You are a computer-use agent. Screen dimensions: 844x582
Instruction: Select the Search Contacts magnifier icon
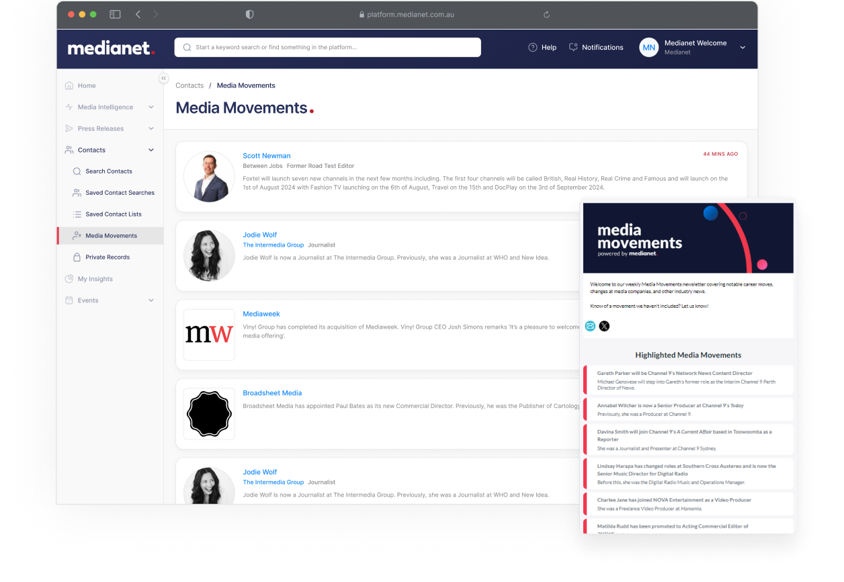click(x=76, y=171)
